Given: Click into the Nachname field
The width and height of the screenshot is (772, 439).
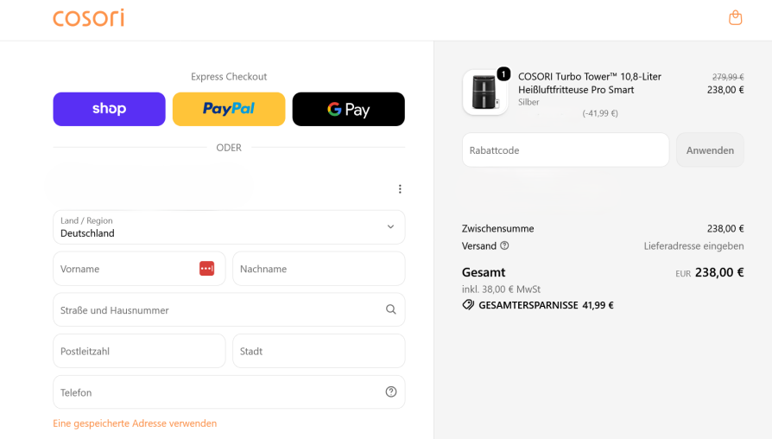Looking at the screenshot, I should pos(319,269).
